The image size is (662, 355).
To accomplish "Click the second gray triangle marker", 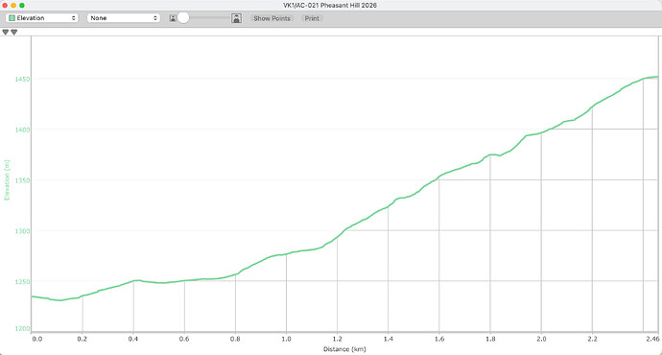I will coord(14,32).
